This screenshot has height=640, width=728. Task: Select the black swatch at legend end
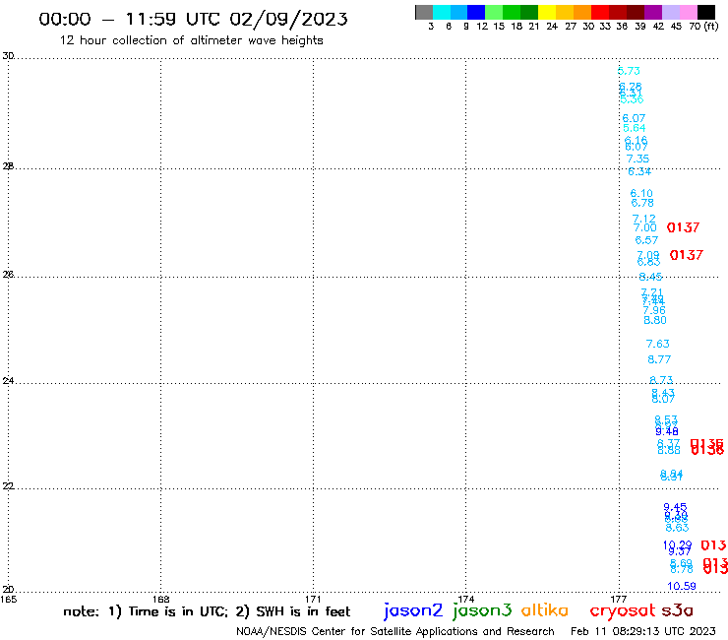click(x=706, y=12)
